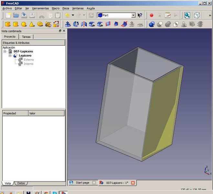Image resolution: width=213 pixels, height=194 pixels.
Task: Insert a sphere using the Sphere tool
Action: [24, 24]
